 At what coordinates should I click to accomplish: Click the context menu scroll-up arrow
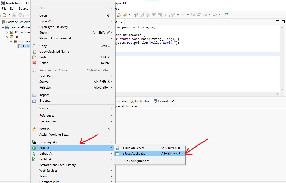pos(37,3)
